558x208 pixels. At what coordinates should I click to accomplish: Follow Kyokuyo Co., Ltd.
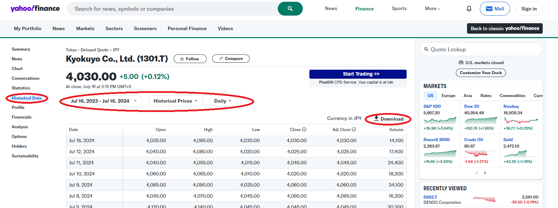(x=190, y=59)
